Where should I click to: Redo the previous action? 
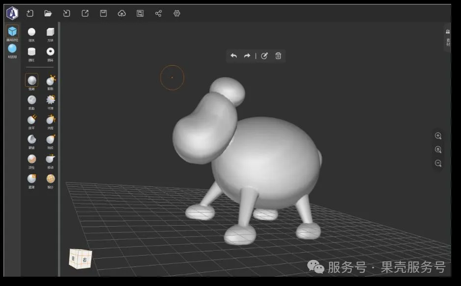tap(247, 55)
